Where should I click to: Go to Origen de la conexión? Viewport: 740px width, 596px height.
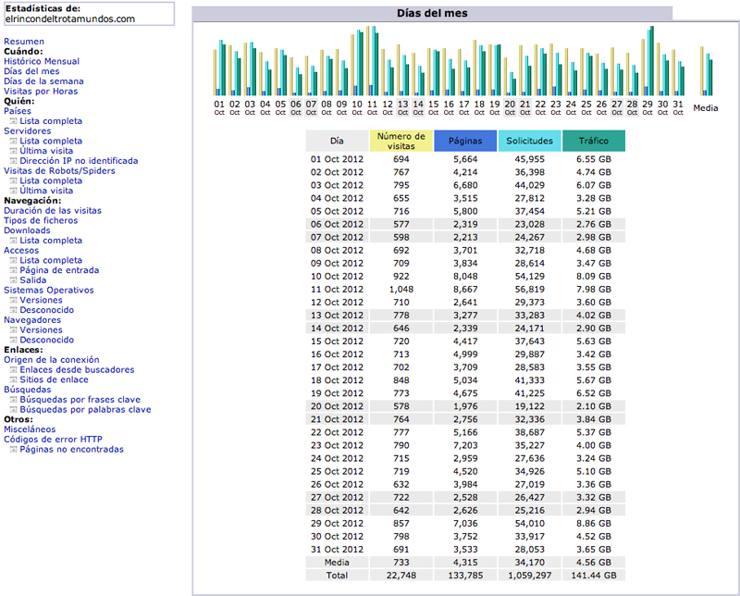click(x=52, y=360)
